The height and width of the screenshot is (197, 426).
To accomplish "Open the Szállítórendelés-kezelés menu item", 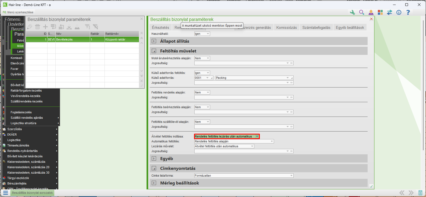I will click(26, 101).
